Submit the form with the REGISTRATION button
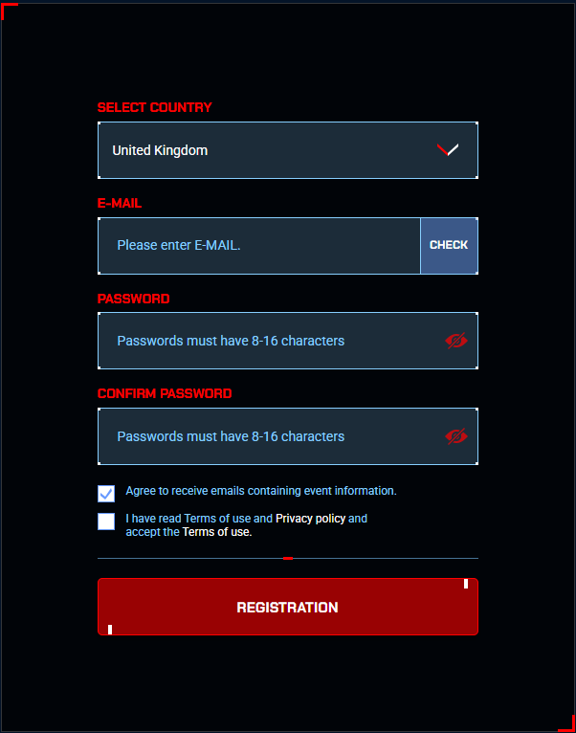 tap(287, 607)
